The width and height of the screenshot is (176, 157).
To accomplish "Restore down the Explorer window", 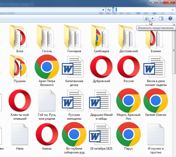I will (160, 2).
